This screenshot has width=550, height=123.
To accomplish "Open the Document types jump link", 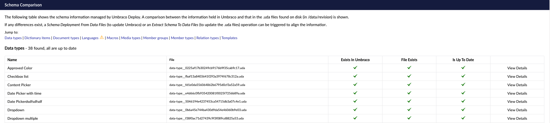I will [x=66, y=38].
